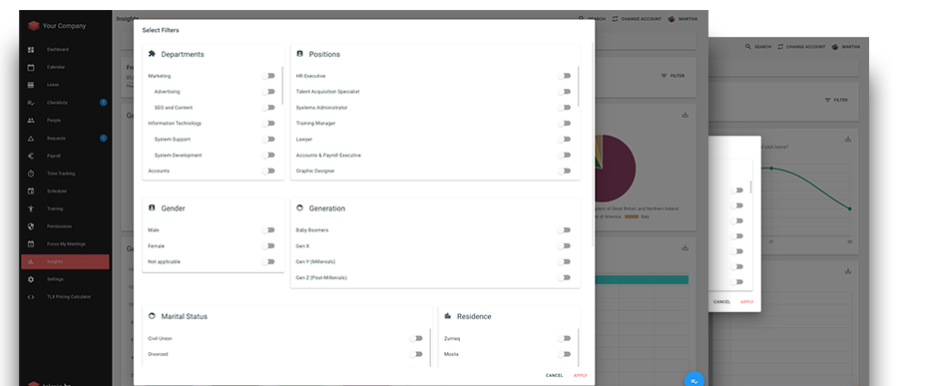Click Apply in the Select Filters dialog
Viewport: 925px width, 386px height.
(x=581, y=375)
